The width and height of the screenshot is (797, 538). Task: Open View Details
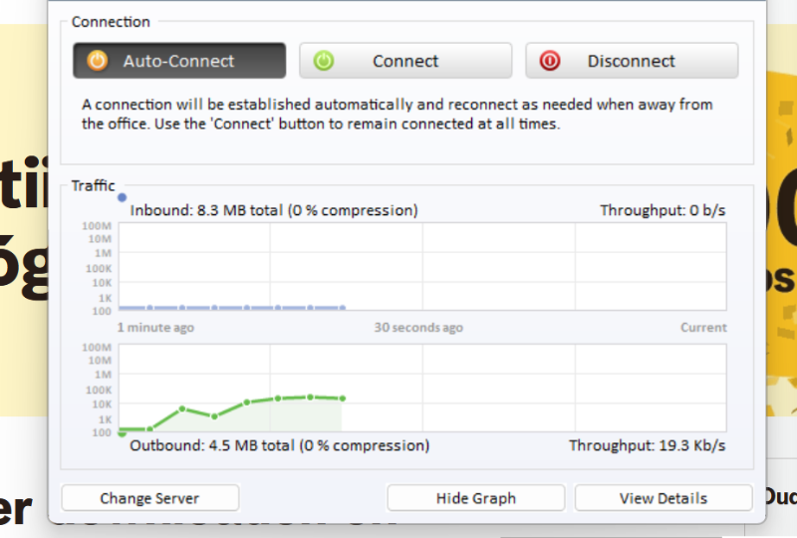tap(663, 498)
